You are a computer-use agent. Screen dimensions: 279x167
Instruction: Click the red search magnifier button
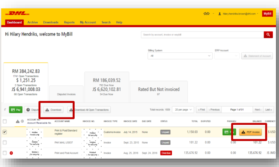(x=268, y=35)
